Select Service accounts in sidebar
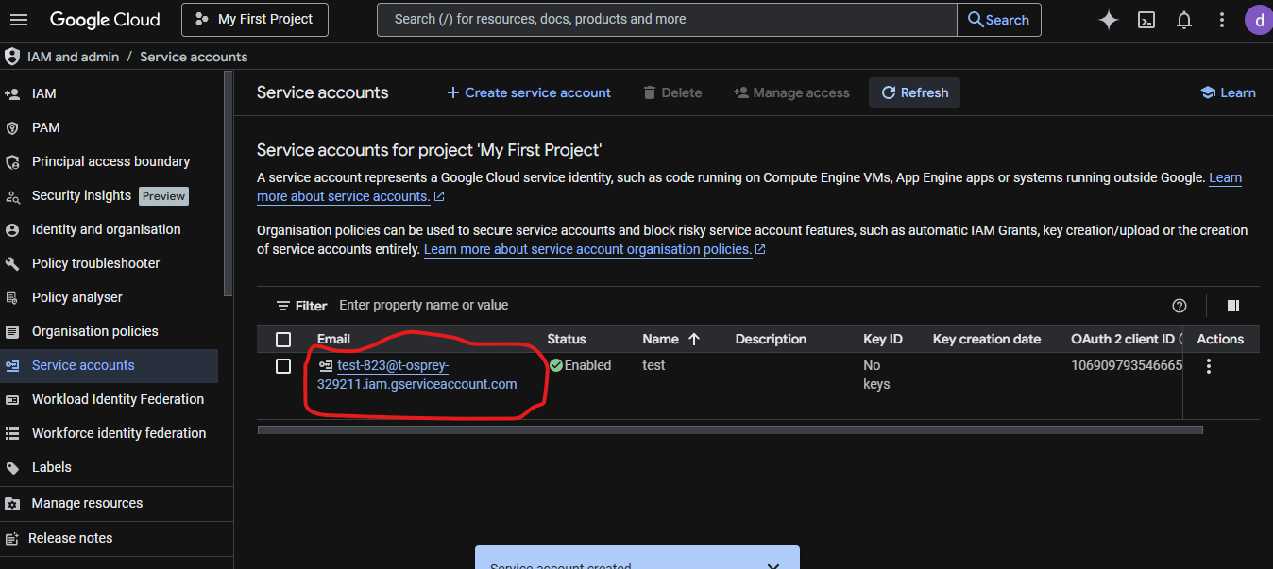 pyautogui.click(x=81, y=365)
